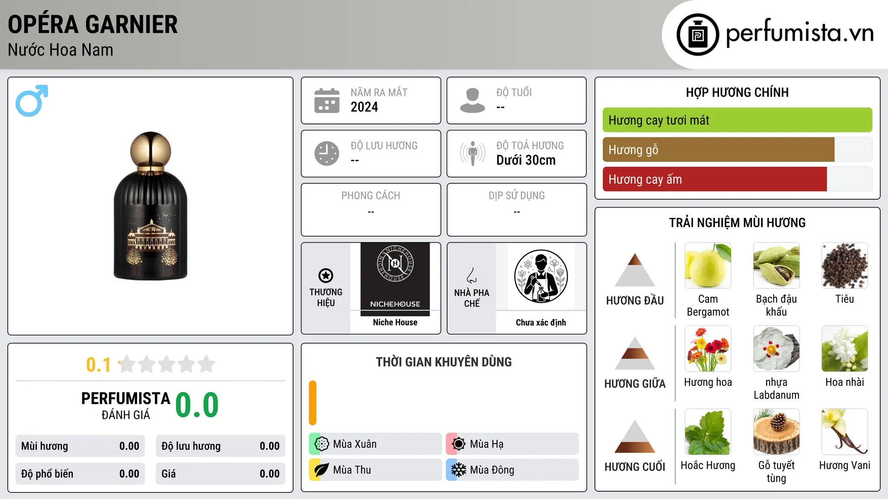Click the Hương Cuối pyramid icon
Image resolution: width=888 pixels, height=499 pixels.
click(635, 436)
